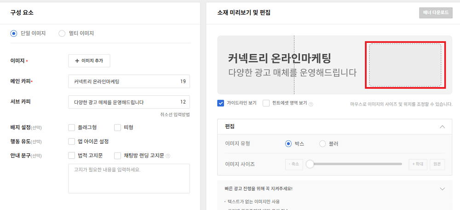The width and height of the screenshot is (460, 210).
Task: Click the 다양한 광고 매체를 운영해드립니다 preview subtext
Action: [x=293, y=73]
